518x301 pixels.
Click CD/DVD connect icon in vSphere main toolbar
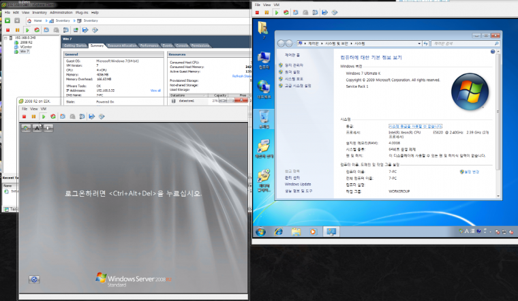point(95,30)
